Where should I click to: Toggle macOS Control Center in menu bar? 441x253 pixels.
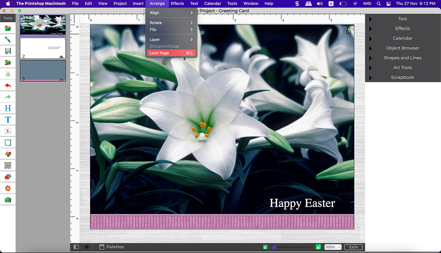click(x=388, y=4)
